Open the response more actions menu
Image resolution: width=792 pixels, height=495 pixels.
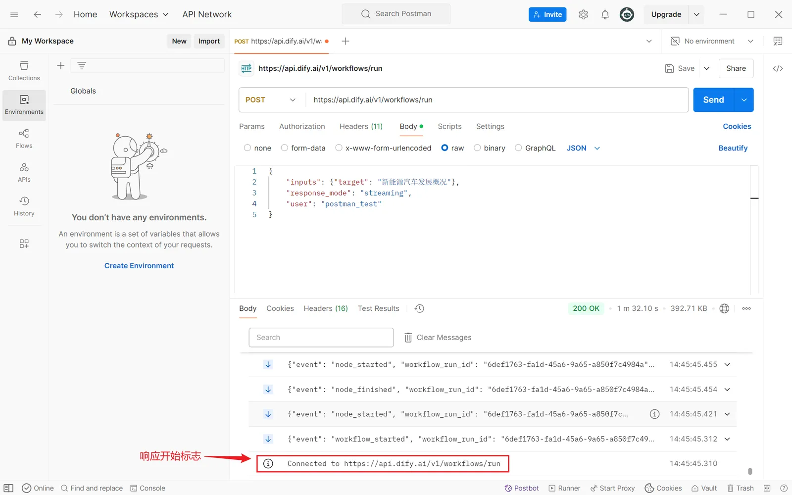[746, 308]
